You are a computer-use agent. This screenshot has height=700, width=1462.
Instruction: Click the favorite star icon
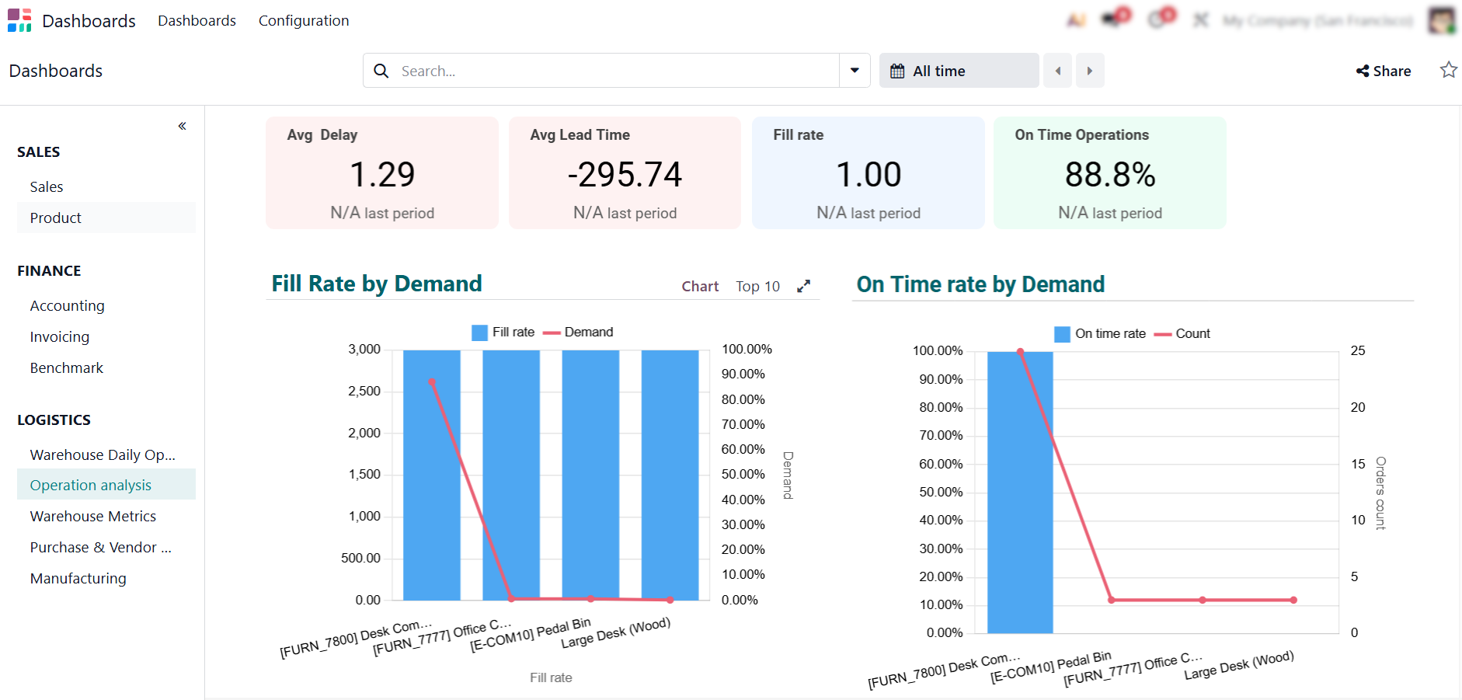tap(1448, 70)
